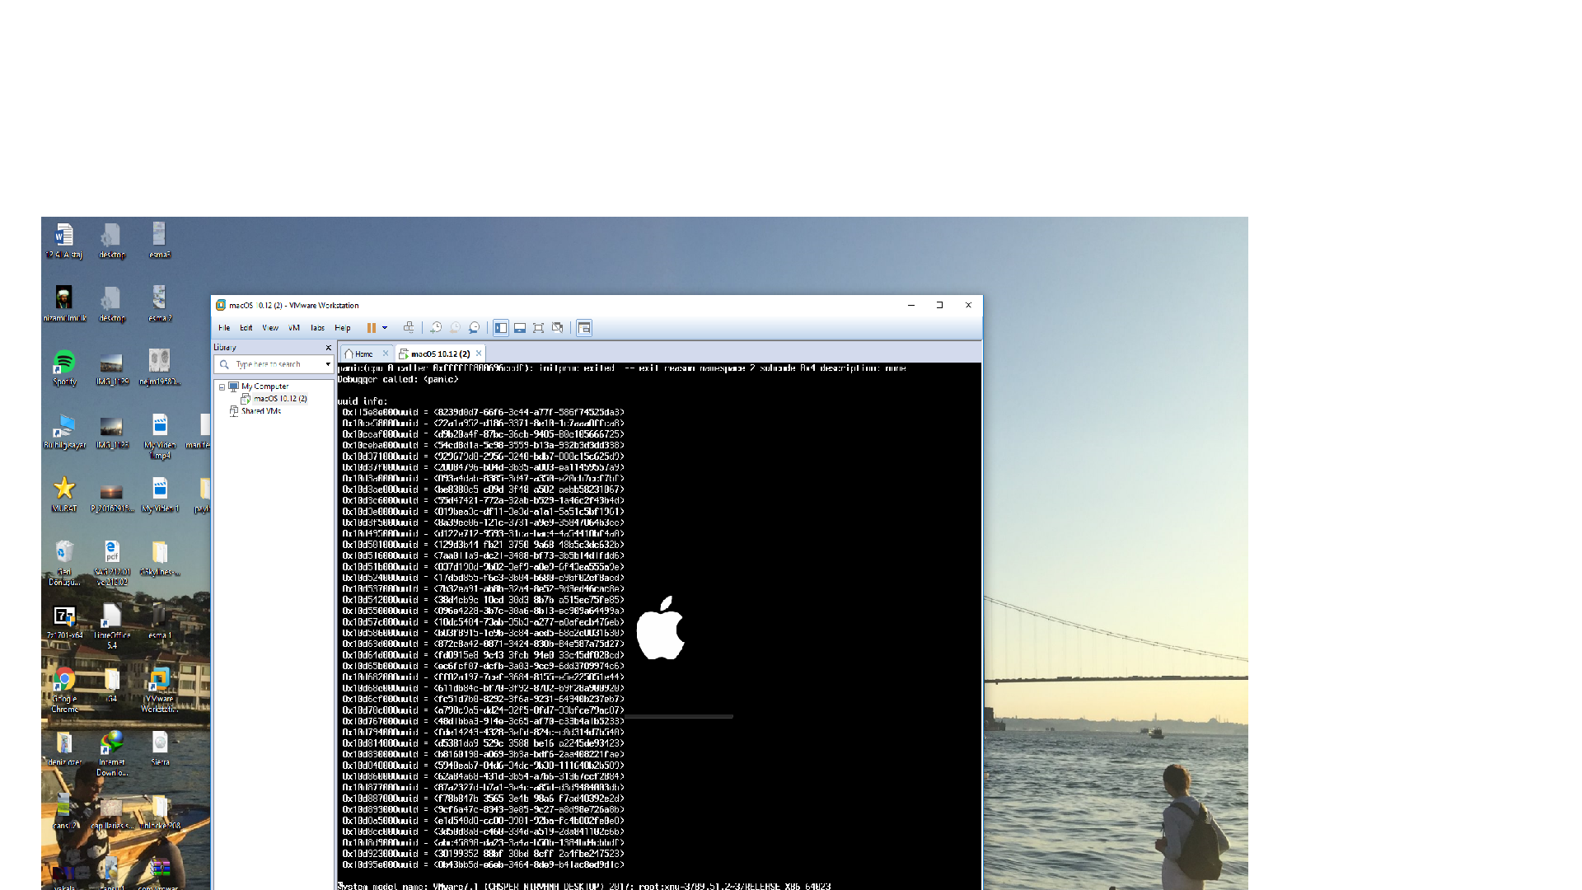Select Shared VMs in the library
Viewport: 1582px width, 890px height.
tap(261, 410)
